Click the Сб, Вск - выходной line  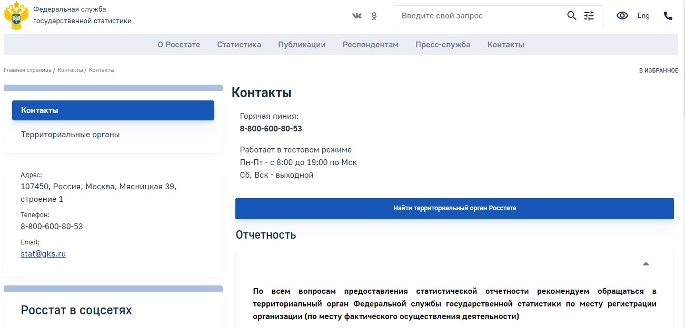click(x=277, y=175)
